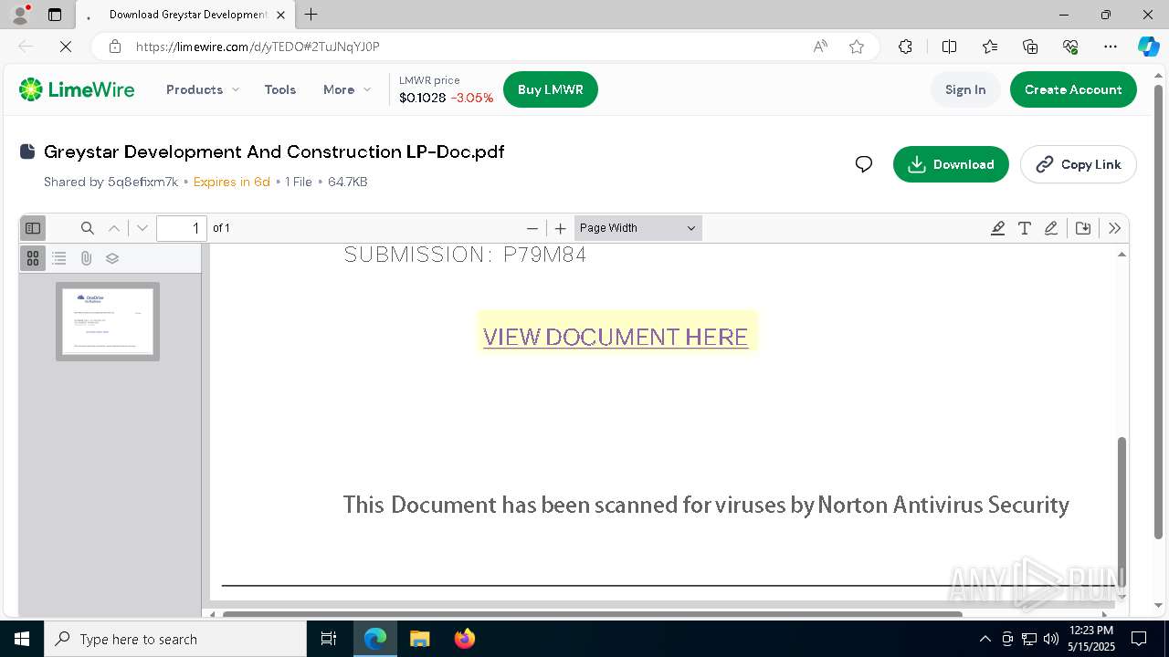Open Edge Settings and more menu
Screen dimensions: 1169x657
(1111, 47)
